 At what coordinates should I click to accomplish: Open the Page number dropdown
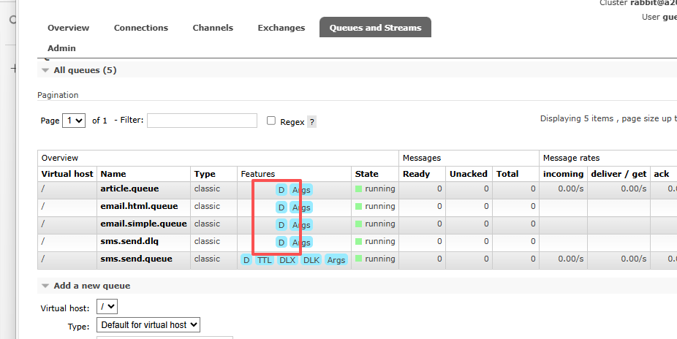(x=74, y=121)
